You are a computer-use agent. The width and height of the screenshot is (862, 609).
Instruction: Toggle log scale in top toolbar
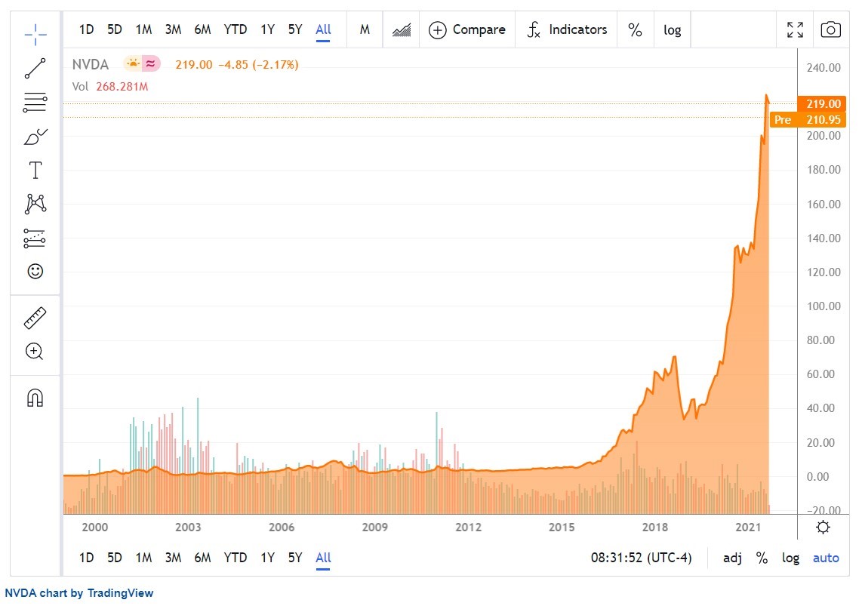pyautogui.click(x=673, y=29)
